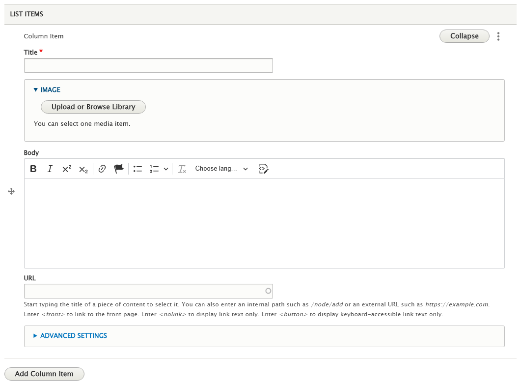Open the source code editing icon
The height and width of the screenshot is (387, 521).
click(x=264, y=169)
